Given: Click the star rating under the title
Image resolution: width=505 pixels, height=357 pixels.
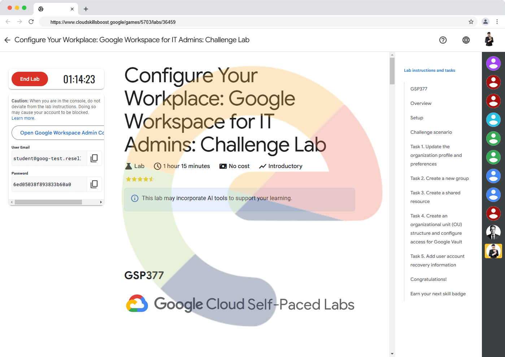Looking at the screenshot, I should coord(140,179).
